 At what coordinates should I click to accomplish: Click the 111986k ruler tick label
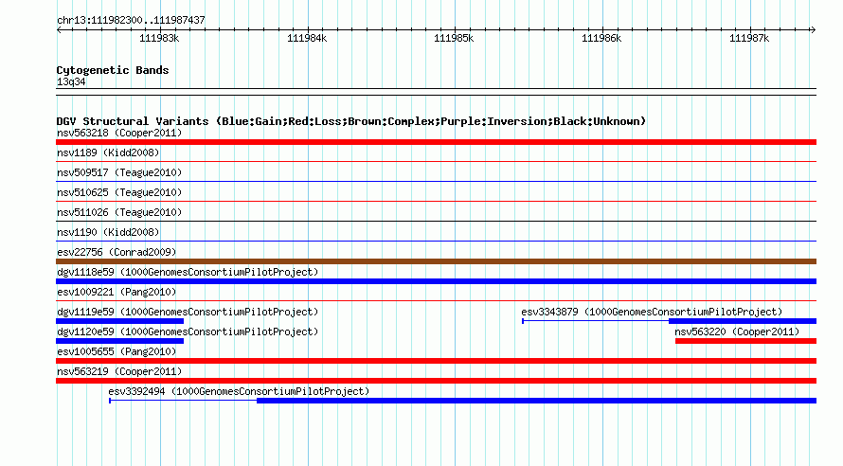[601, 38]
